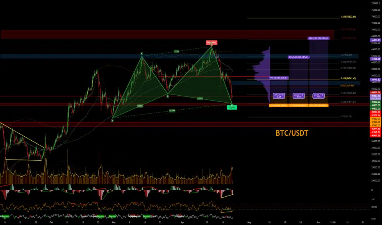Click risk/reward box showing 7.05
The image size is (382, 225).
(318, 96)
